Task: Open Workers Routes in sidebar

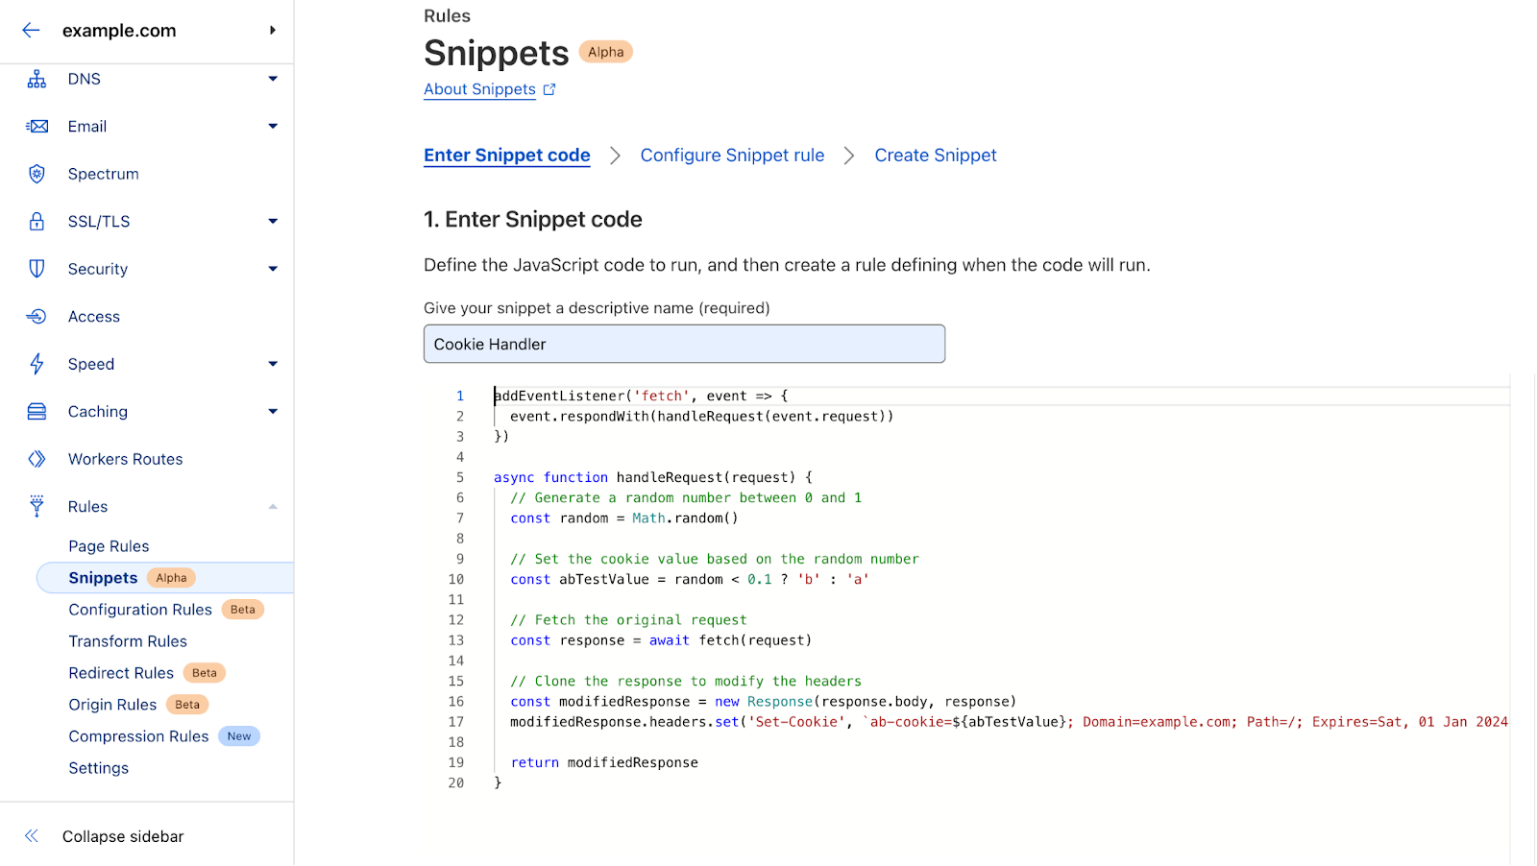Action: click(125, 459)
